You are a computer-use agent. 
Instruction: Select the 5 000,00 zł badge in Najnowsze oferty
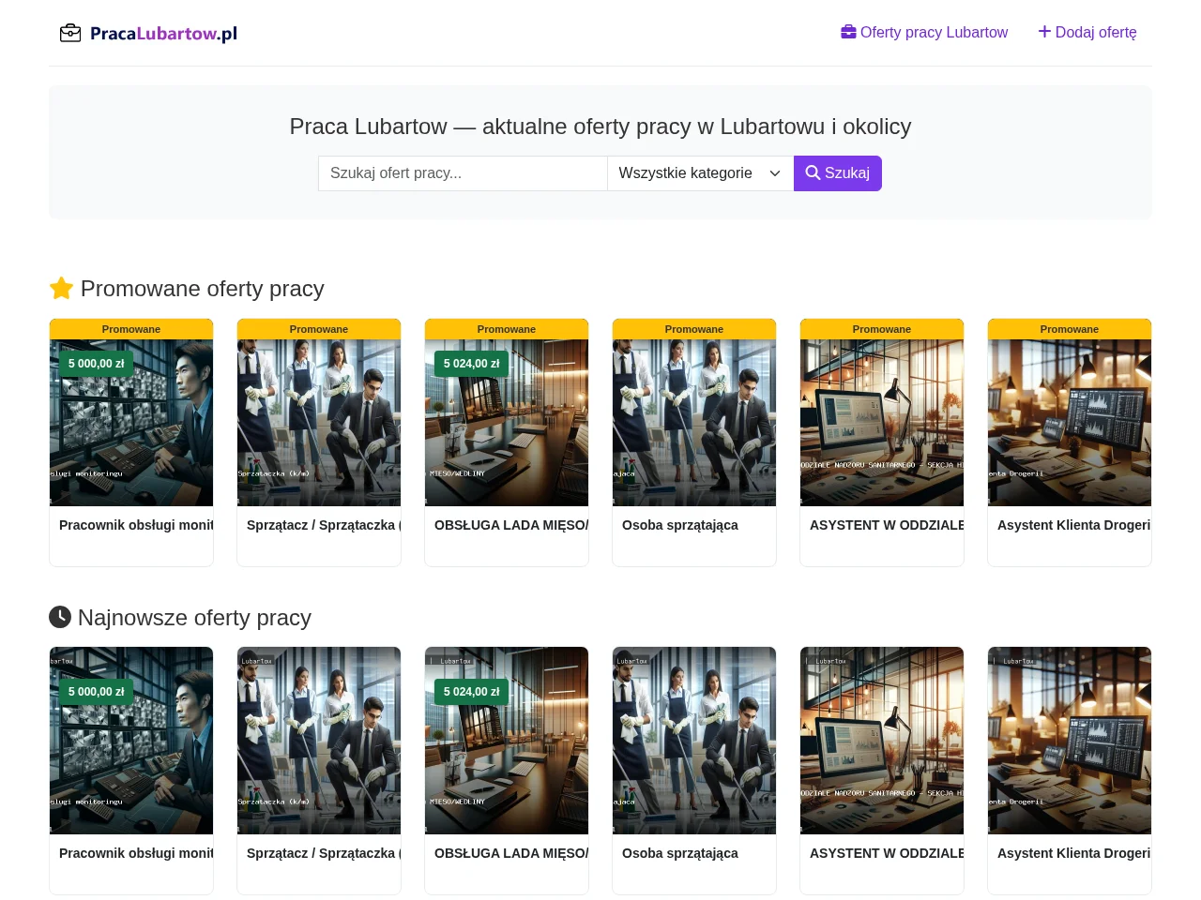(x=96, y=692)
